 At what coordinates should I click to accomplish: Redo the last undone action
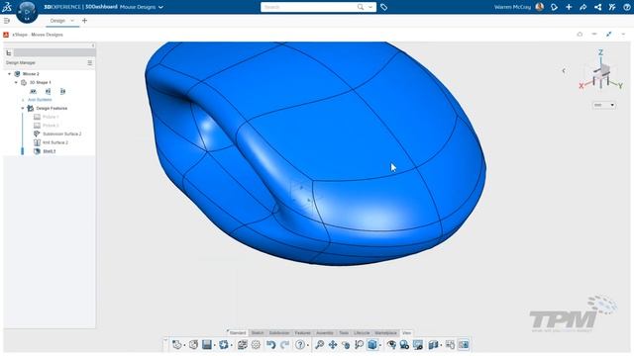point(285,345)
